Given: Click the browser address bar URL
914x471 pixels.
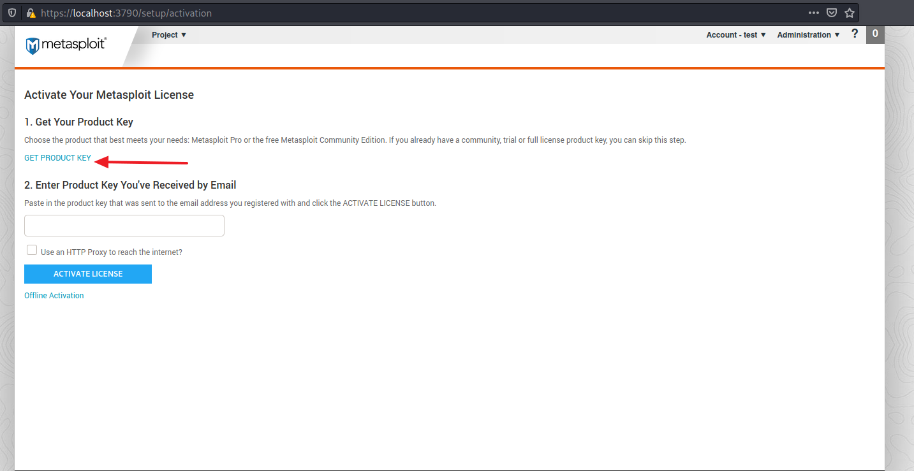Looking at the screenshot, I should click(x=126, y=13).
